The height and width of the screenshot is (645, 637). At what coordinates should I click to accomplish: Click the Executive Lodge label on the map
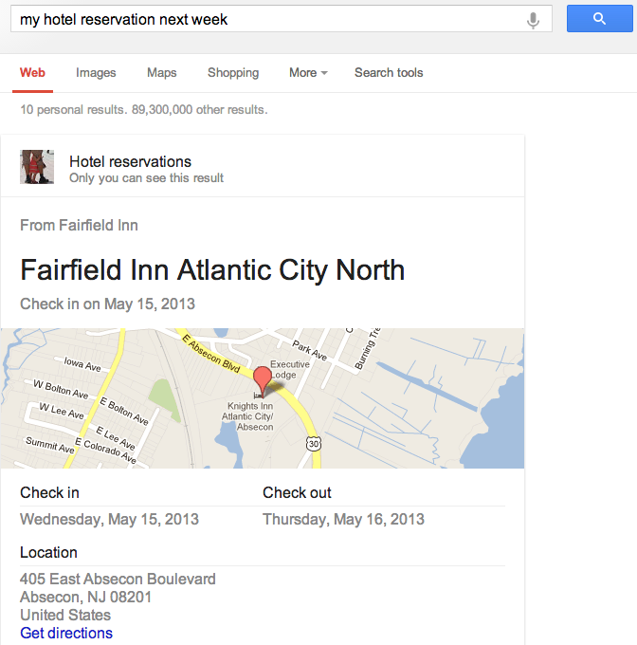[290, 369]
